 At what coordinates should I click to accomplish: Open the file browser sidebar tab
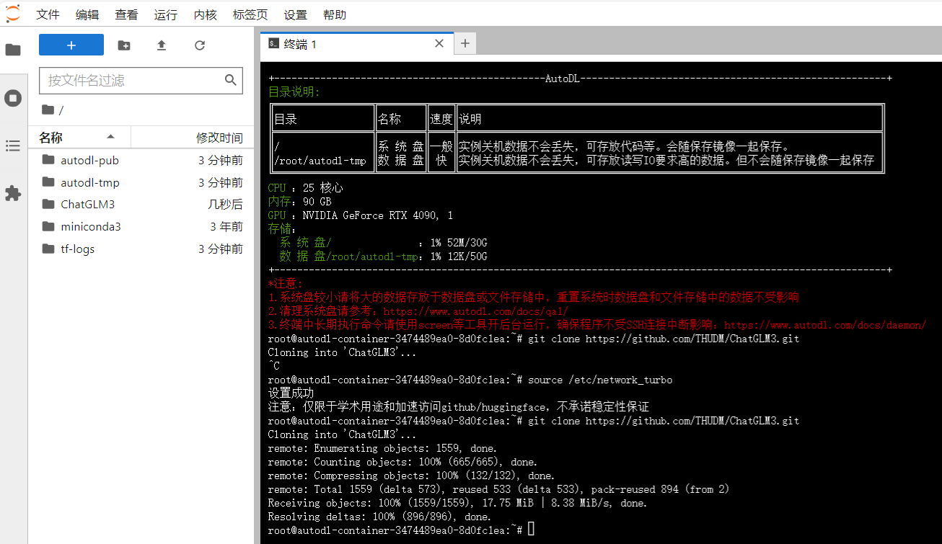point(13,50)
